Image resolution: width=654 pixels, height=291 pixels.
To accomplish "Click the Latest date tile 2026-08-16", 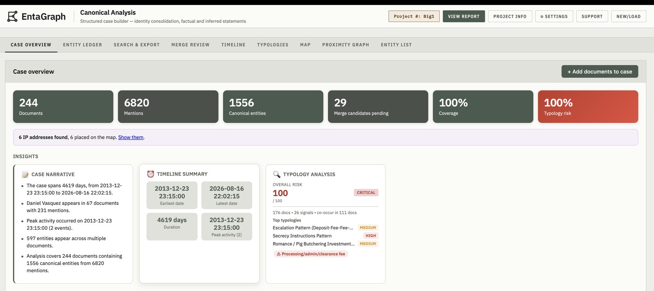I will [x=227, y=195].
